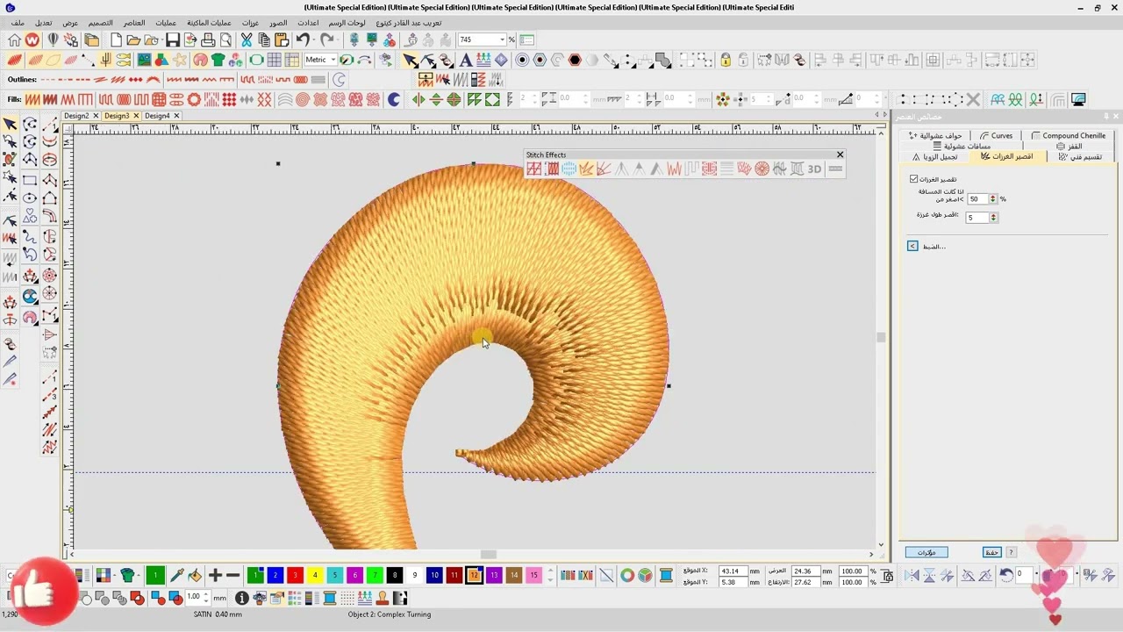Switch to the Design2 tab
The image size is (1123, 632).
[x=75, y=116]
